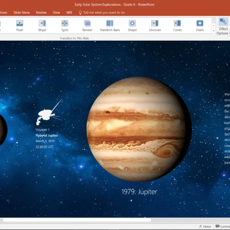Image resolution: width=230 pixels, height=230 pixels.
Task: Open the MIX tab
Action: coord(69,13)
